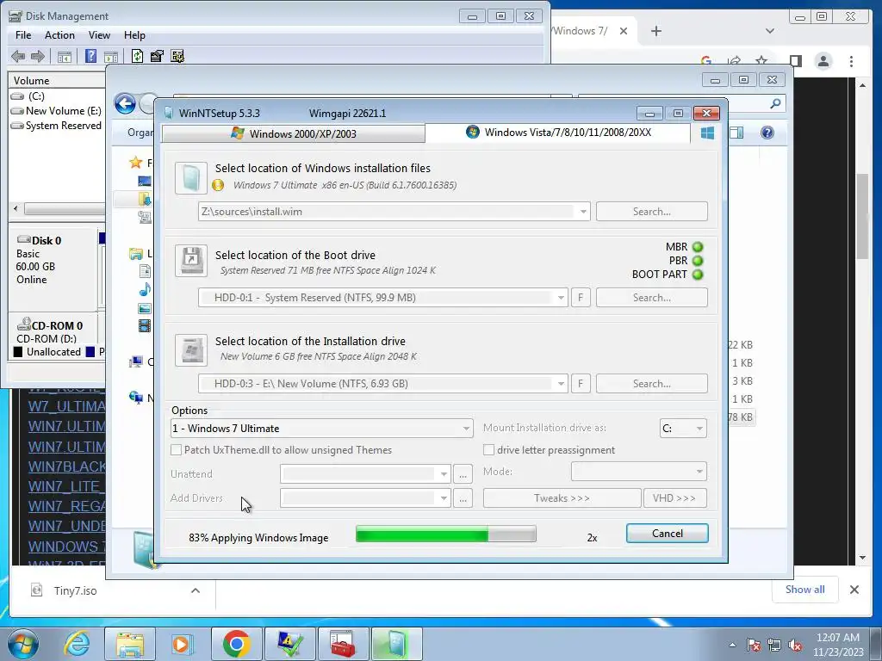
Task: Select Windows Vista/7/8/10/11/2008/20XX tab
Action: pyautogui.click(x=558, y=133)
